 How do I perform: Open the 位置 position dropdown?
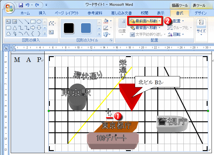click(122, 27)
